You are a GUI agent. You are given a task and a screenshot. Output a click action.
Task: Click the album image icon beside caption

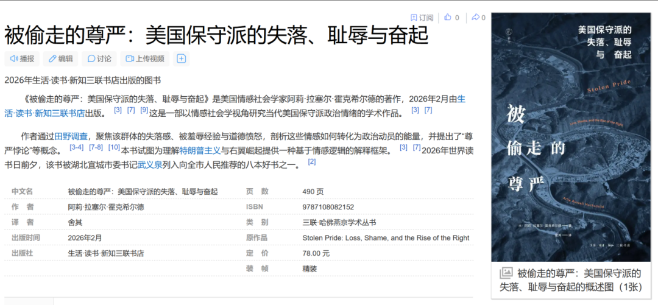506,273
